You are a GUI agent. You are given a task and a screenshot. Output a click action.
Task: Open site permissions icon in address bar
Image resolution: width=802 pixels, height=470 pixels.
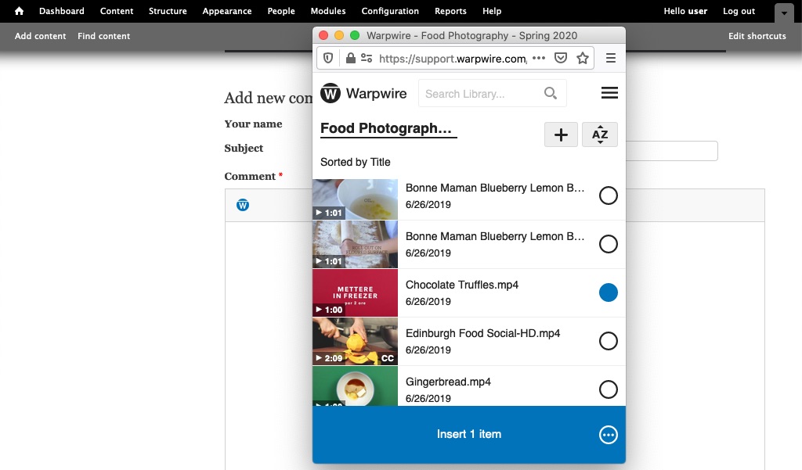coord(367,58)
